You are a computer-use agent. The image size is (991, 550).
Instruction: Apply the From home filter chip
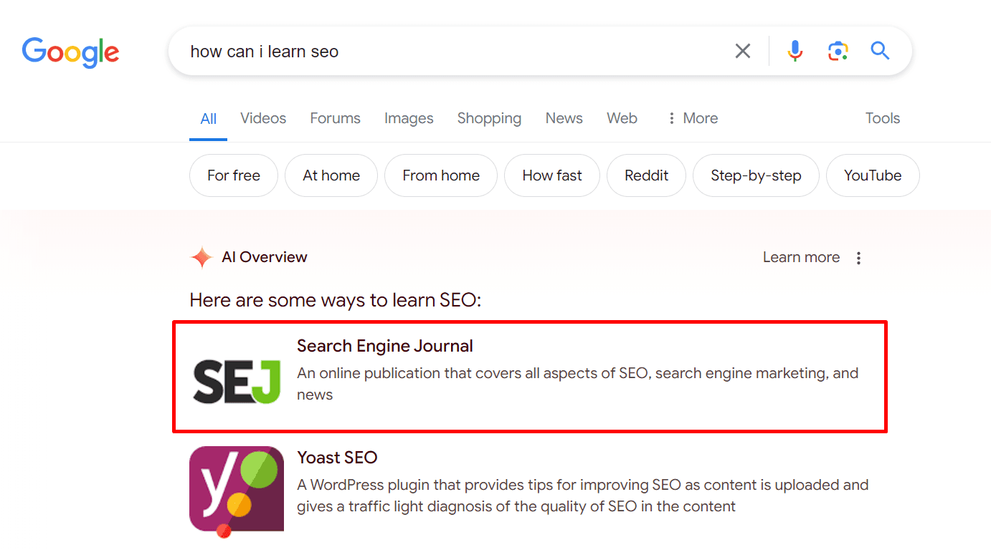[x=441, y=175]
